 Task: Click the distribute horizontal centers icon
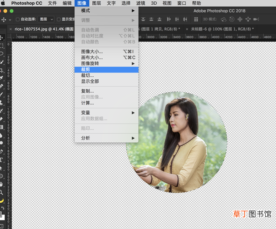177,19
